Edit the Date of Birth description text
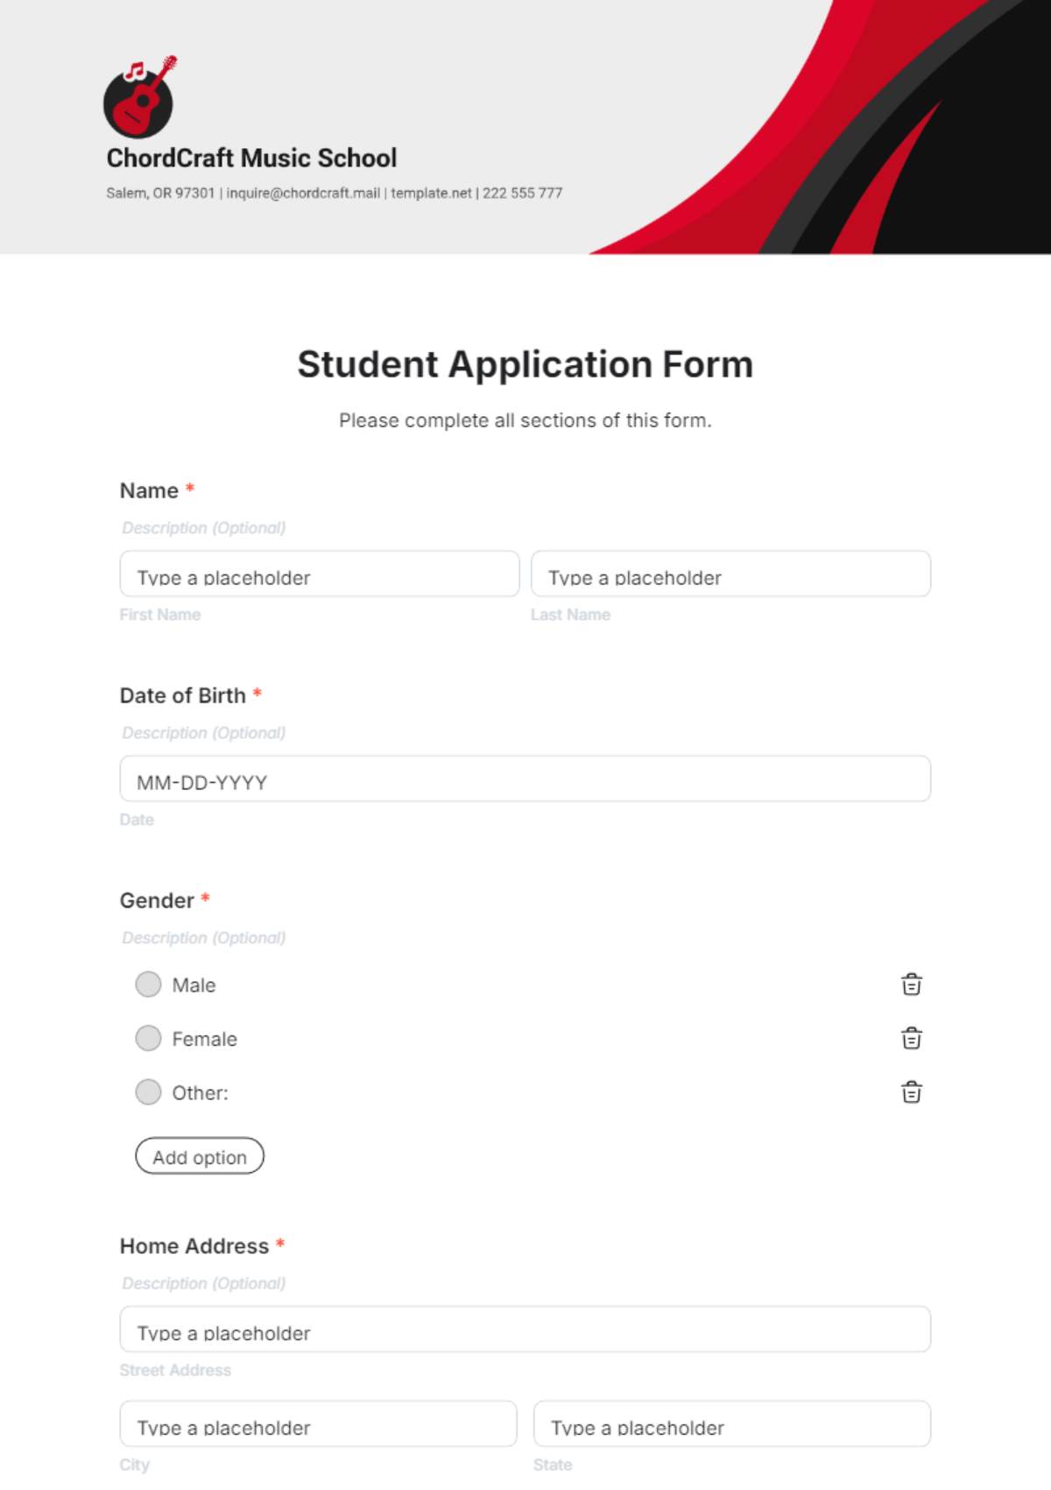This screenshot has height=1490, width=1051. (x=204, y=733)
